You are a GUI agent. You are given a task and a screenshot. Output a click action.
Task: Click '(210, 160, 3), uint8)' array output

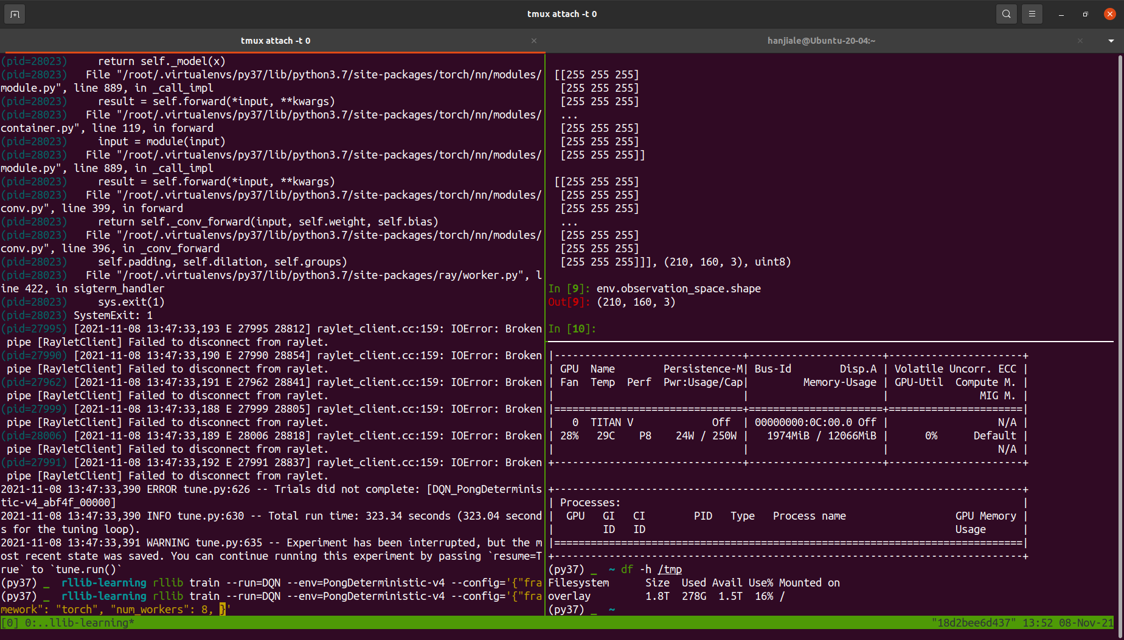pyautogui.click(x=727, y=262)
